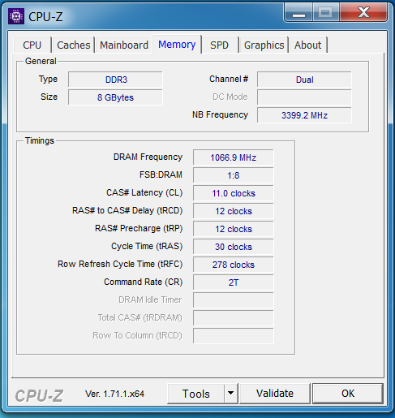Minimize the CPU-Z window
Viewport: 395px width, 418px height.
coord(298,12)
